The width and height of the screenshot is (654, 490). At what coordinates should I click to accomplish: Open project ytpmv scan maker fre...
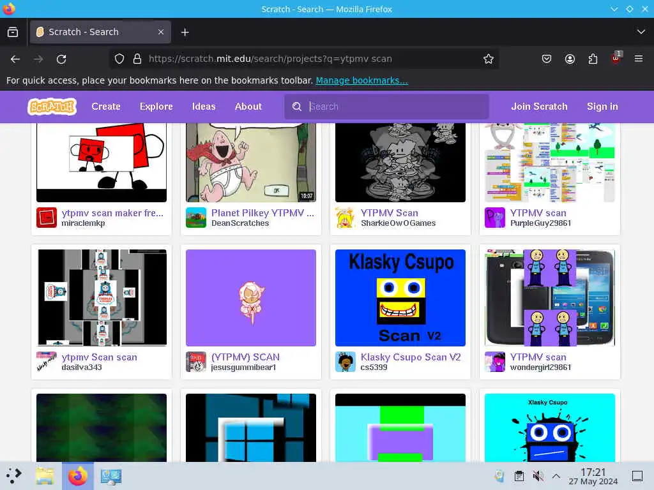(x=112, y=213)
